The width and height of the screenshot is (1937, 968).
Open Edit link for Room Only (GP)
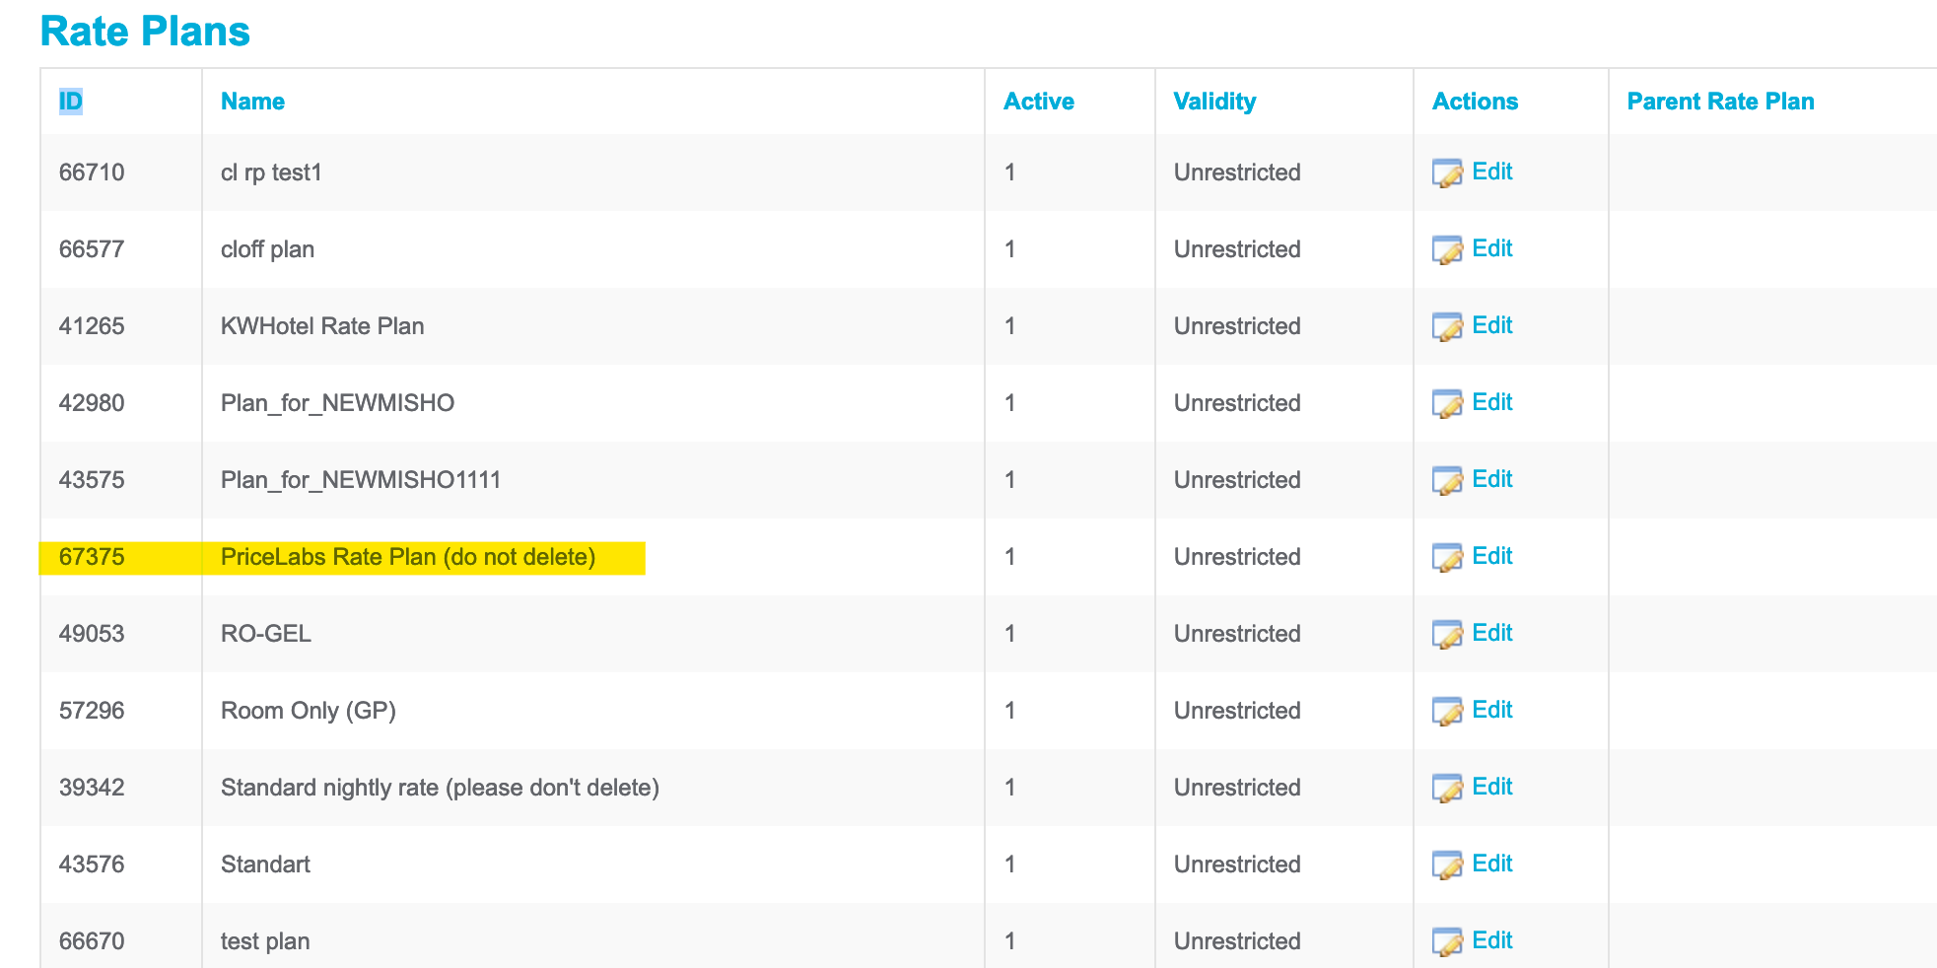1492,710
